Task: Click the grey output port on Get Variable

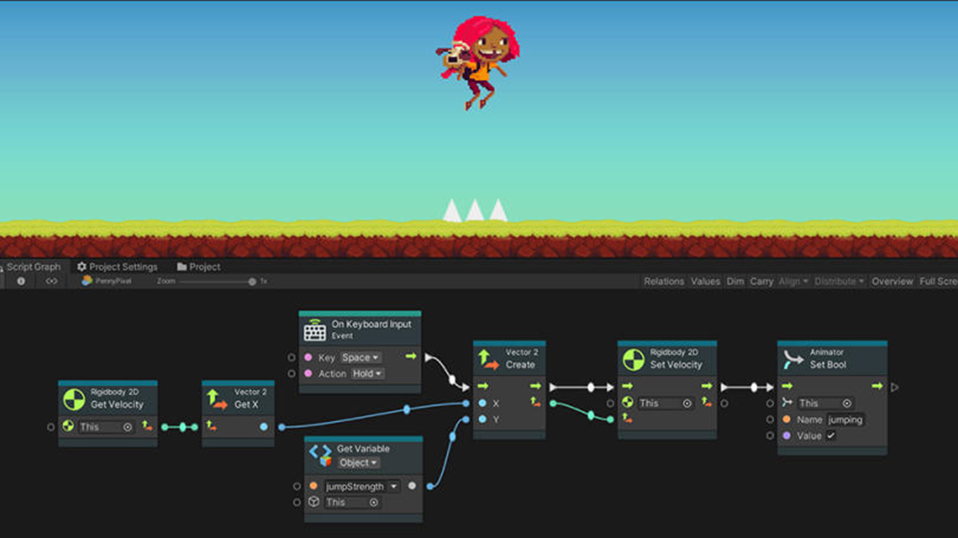Action: 412,486
